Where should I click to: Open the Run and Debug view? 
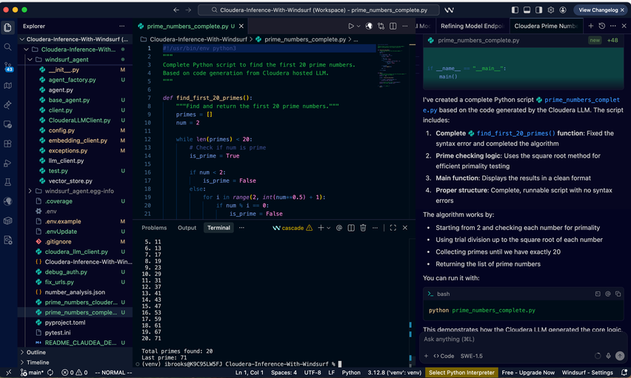[7, 163]
